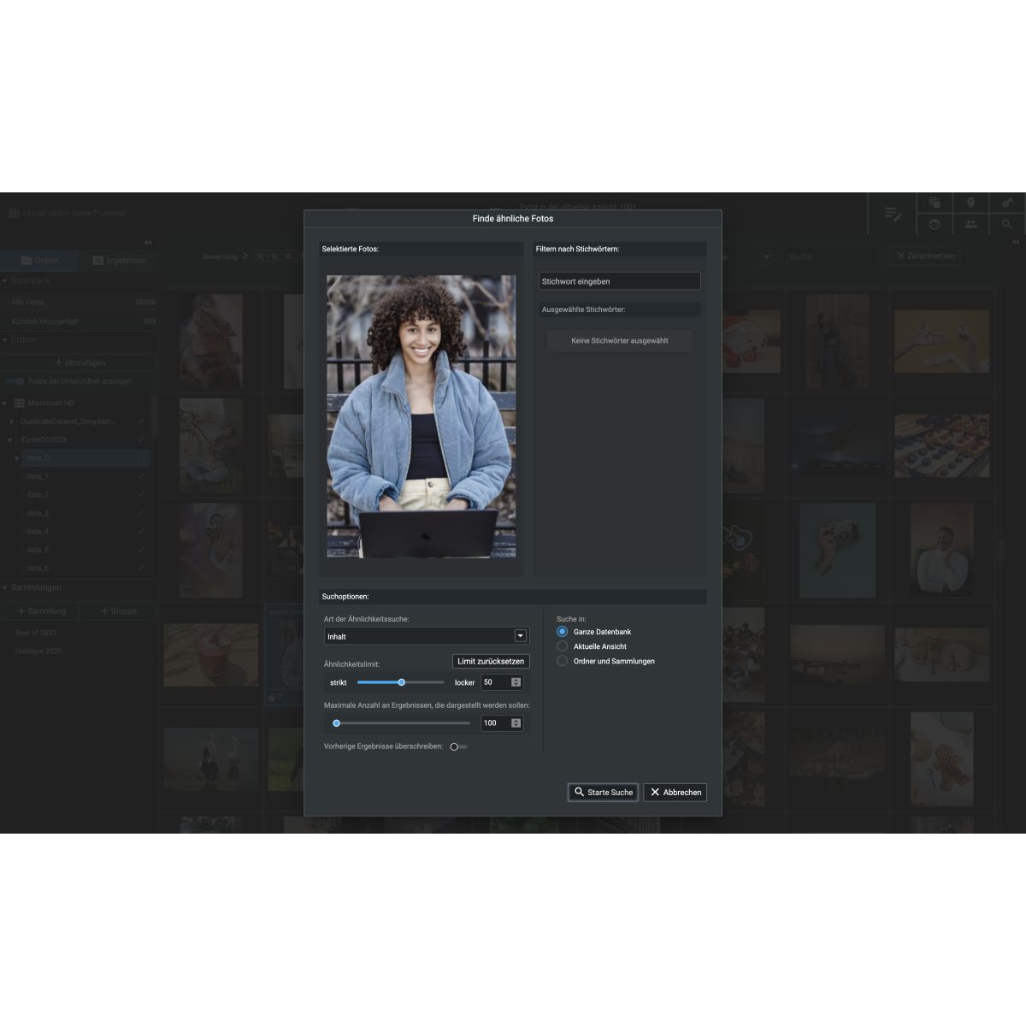Switch to the Ordner tab

click(39, 260)
